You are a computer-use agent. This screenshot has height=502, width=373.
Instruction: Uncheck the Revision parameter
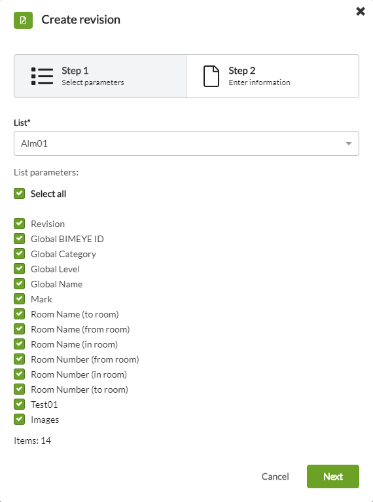click(x=19, y=223)
